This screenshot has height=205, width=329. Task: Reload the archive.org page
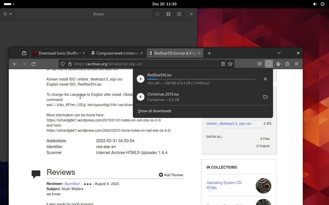pyautogui.click(x=33, y=64)
